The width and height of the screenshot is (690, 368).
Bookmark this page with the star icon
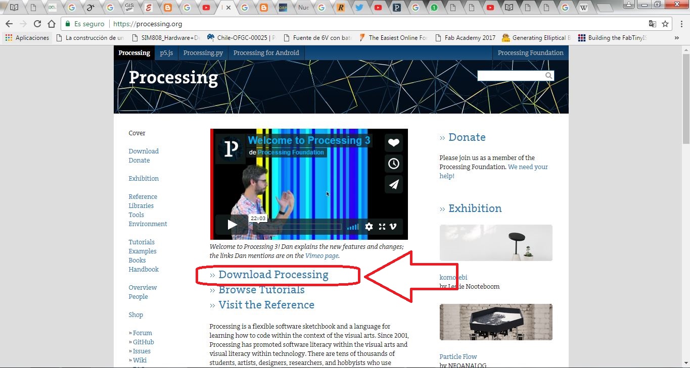pyautogui.click(x=665, y=24)
